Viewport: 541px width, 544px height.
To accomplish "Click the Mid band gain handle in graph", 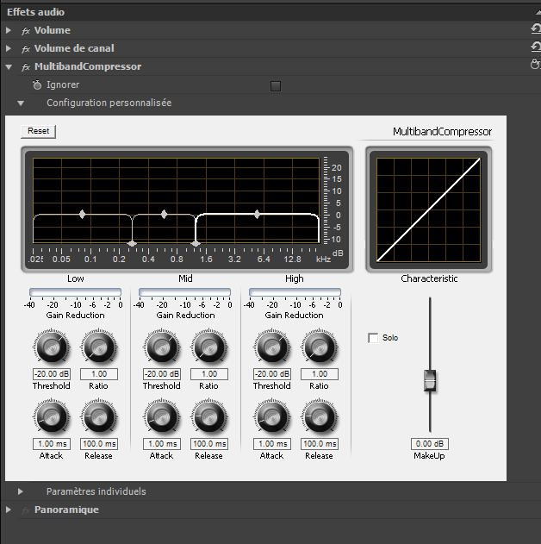I will click(165, 214).
